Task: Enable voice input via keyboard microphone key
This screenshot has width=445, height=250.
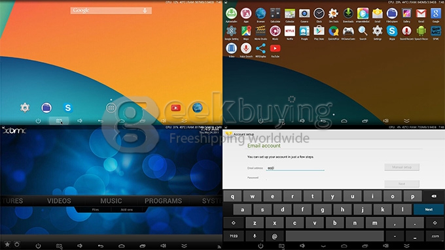Action: (x=255, y=236)
